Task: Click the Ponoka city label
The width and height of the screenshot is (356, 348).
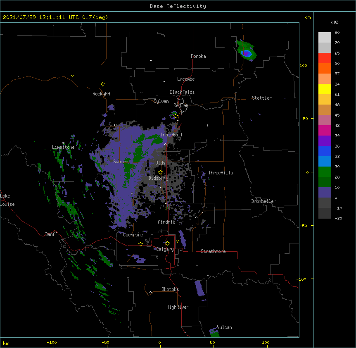Action: 198,56
